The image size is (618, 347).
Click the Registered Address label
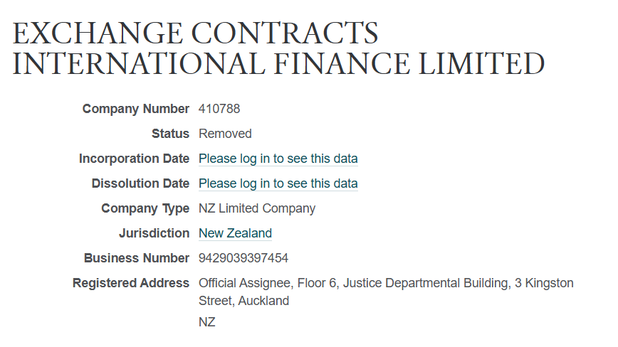click(131, 283)
